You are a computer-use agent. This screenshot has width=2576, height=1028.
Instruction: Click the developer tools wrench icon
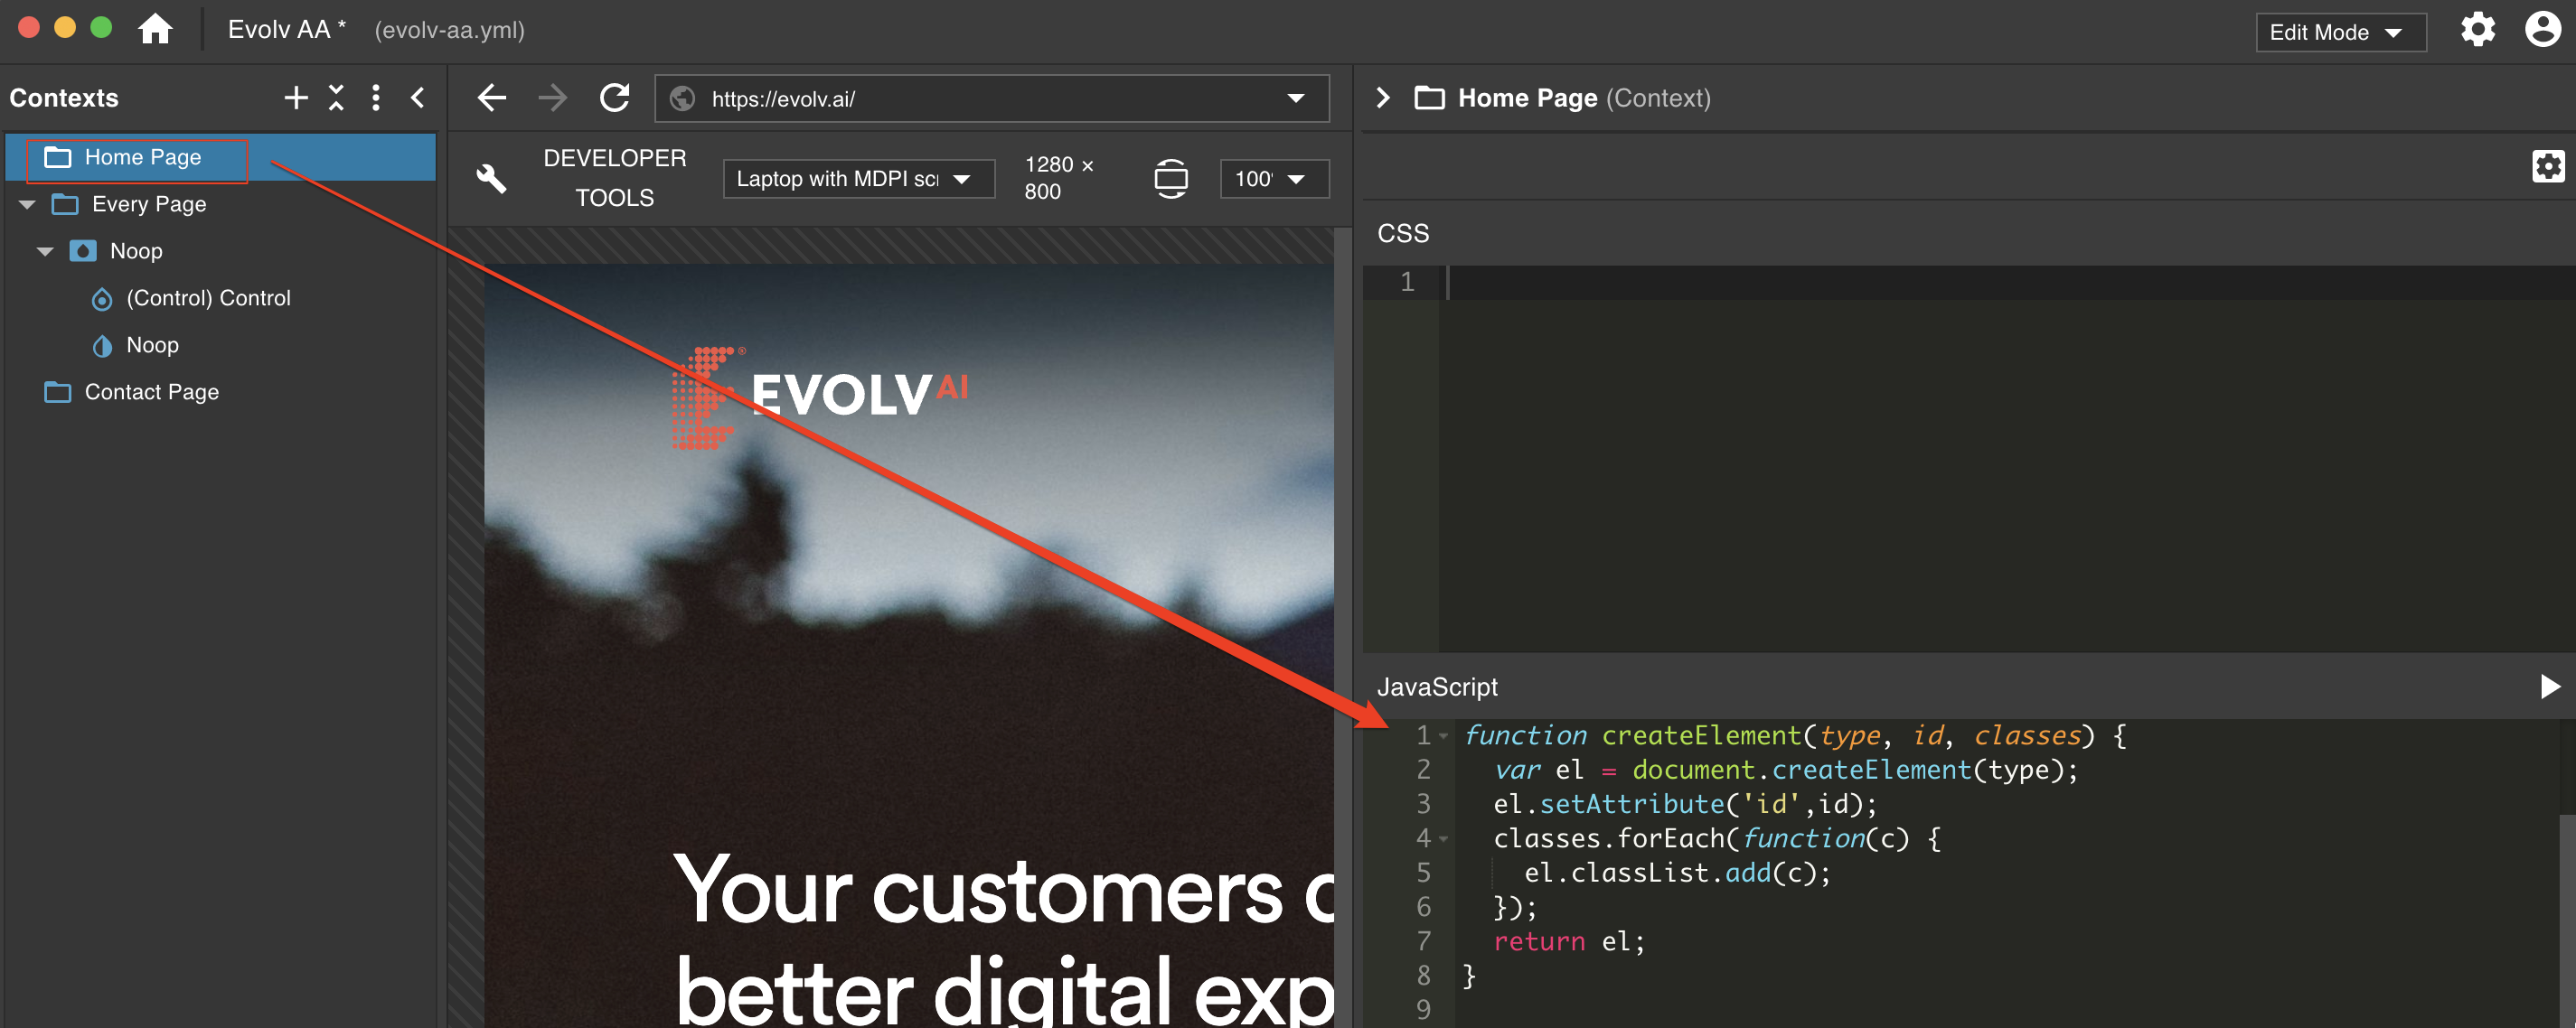(x=491, y=179)
